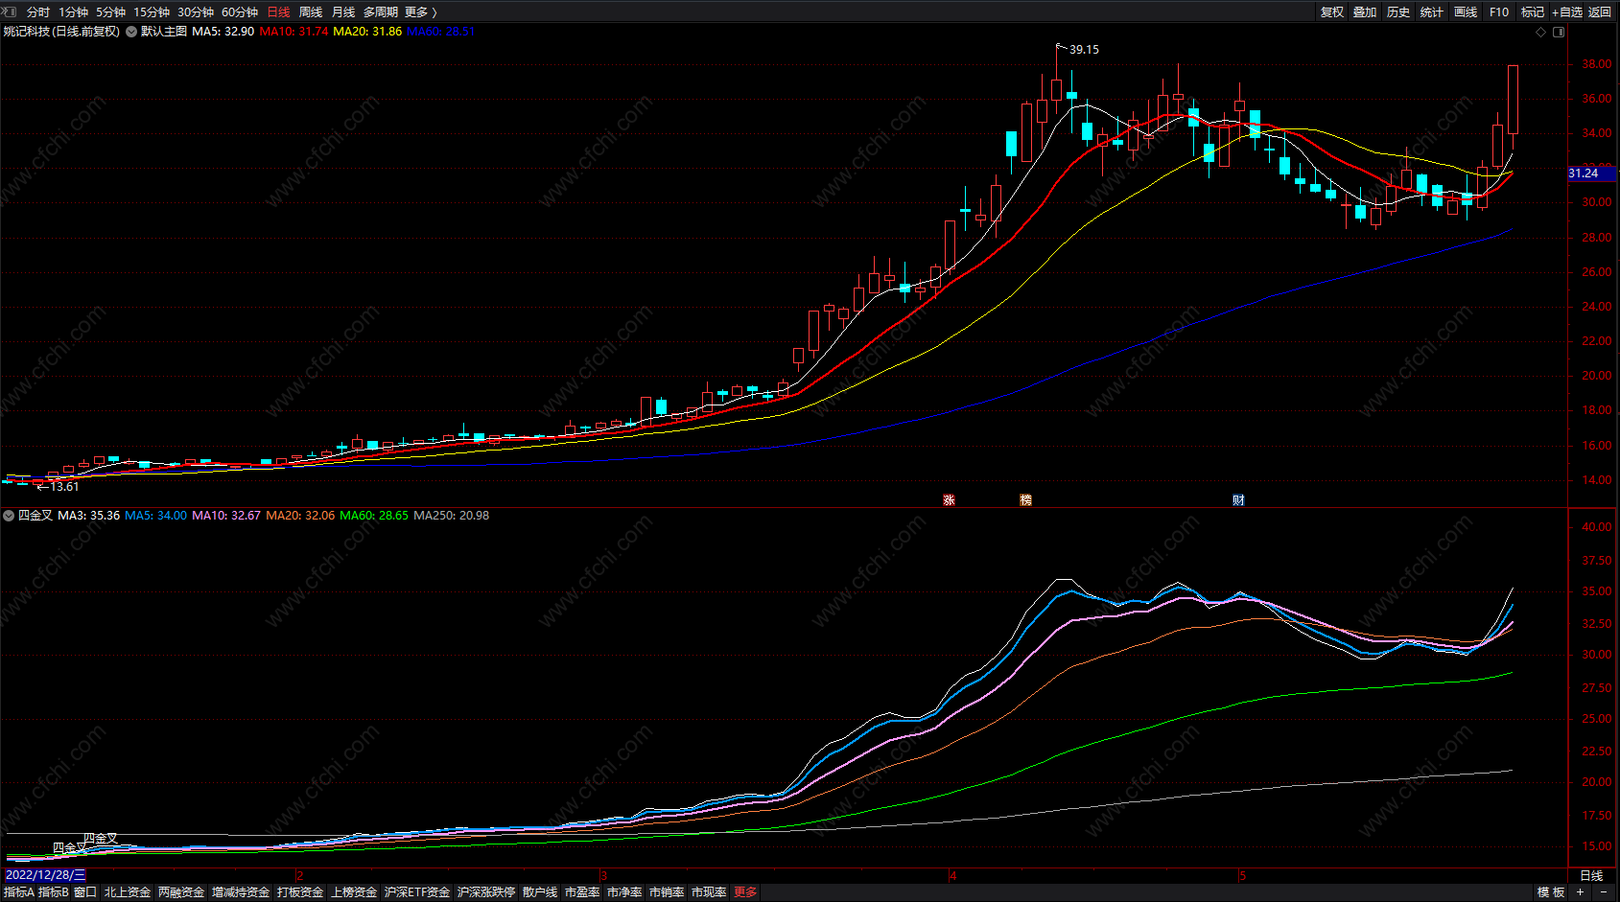1620x902 pixels.
Task: Click the MA5: 32.90 label
Action: (x=223, y=32)
